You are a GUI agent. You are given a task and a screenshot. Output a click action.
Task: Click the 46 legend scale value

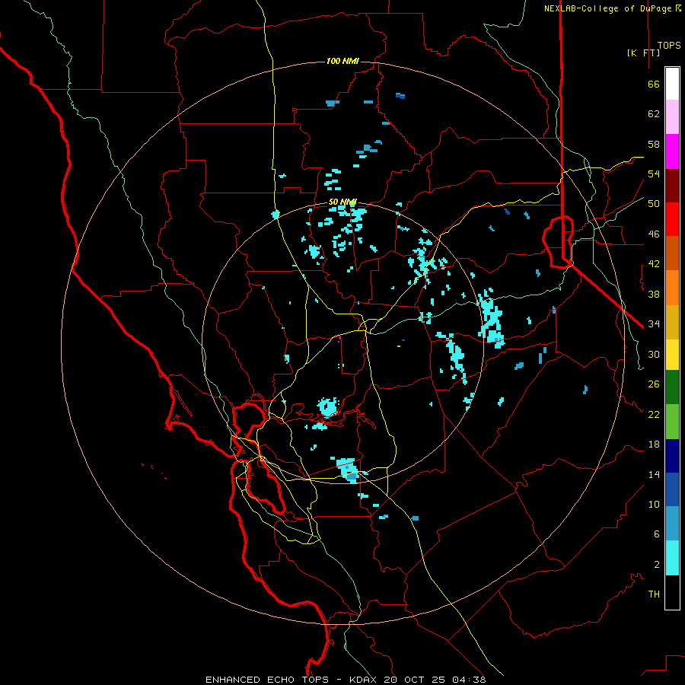pyautogui.click(x=654, y=234)
